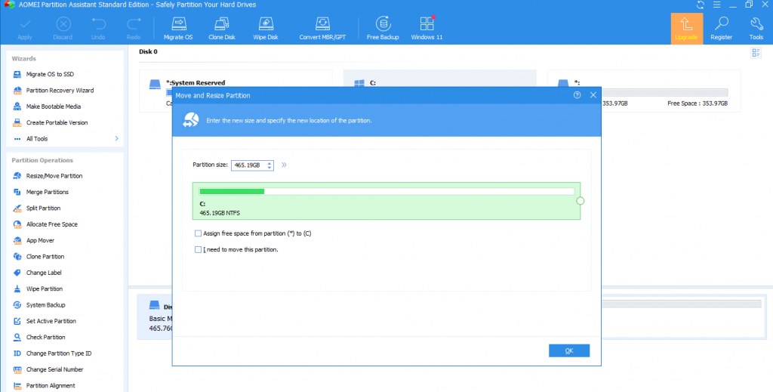Click the right resize handle of C: bar
The image size is (773, 392).
[581, 201]
